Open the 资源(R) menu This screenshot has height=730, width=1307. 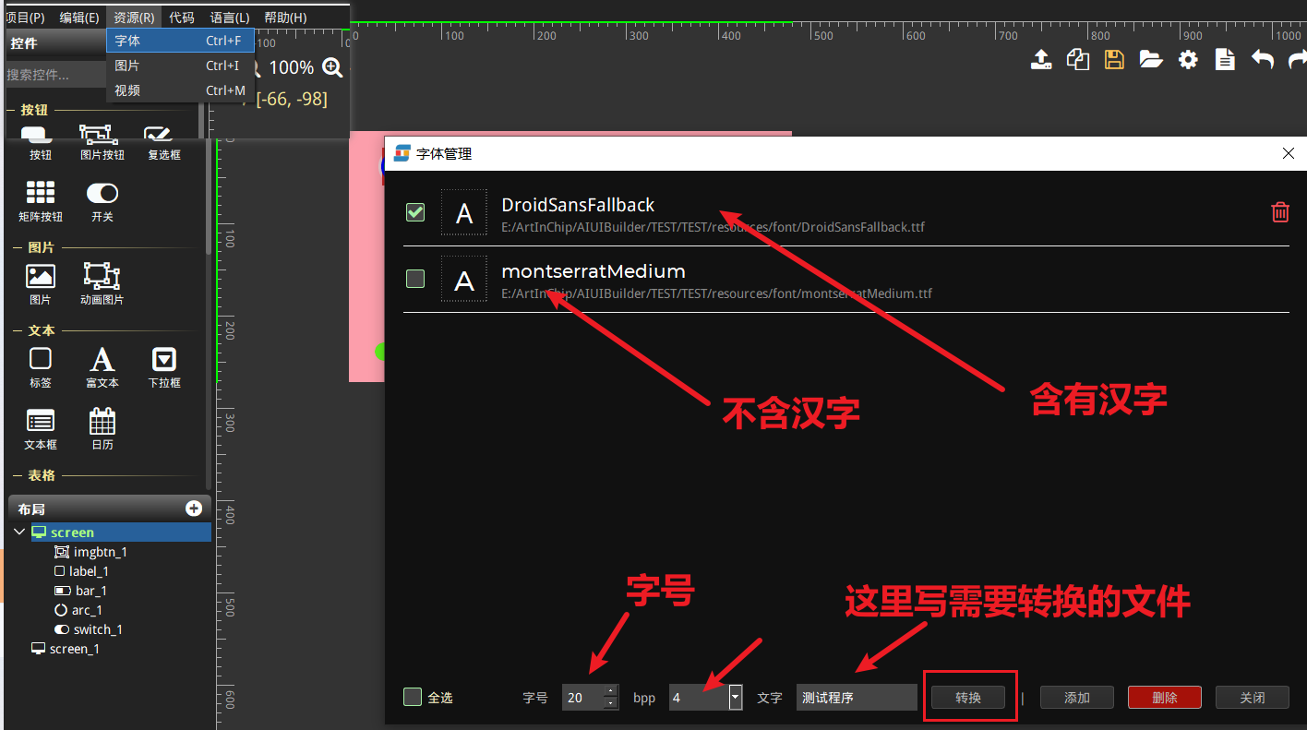tap(134, 17)
